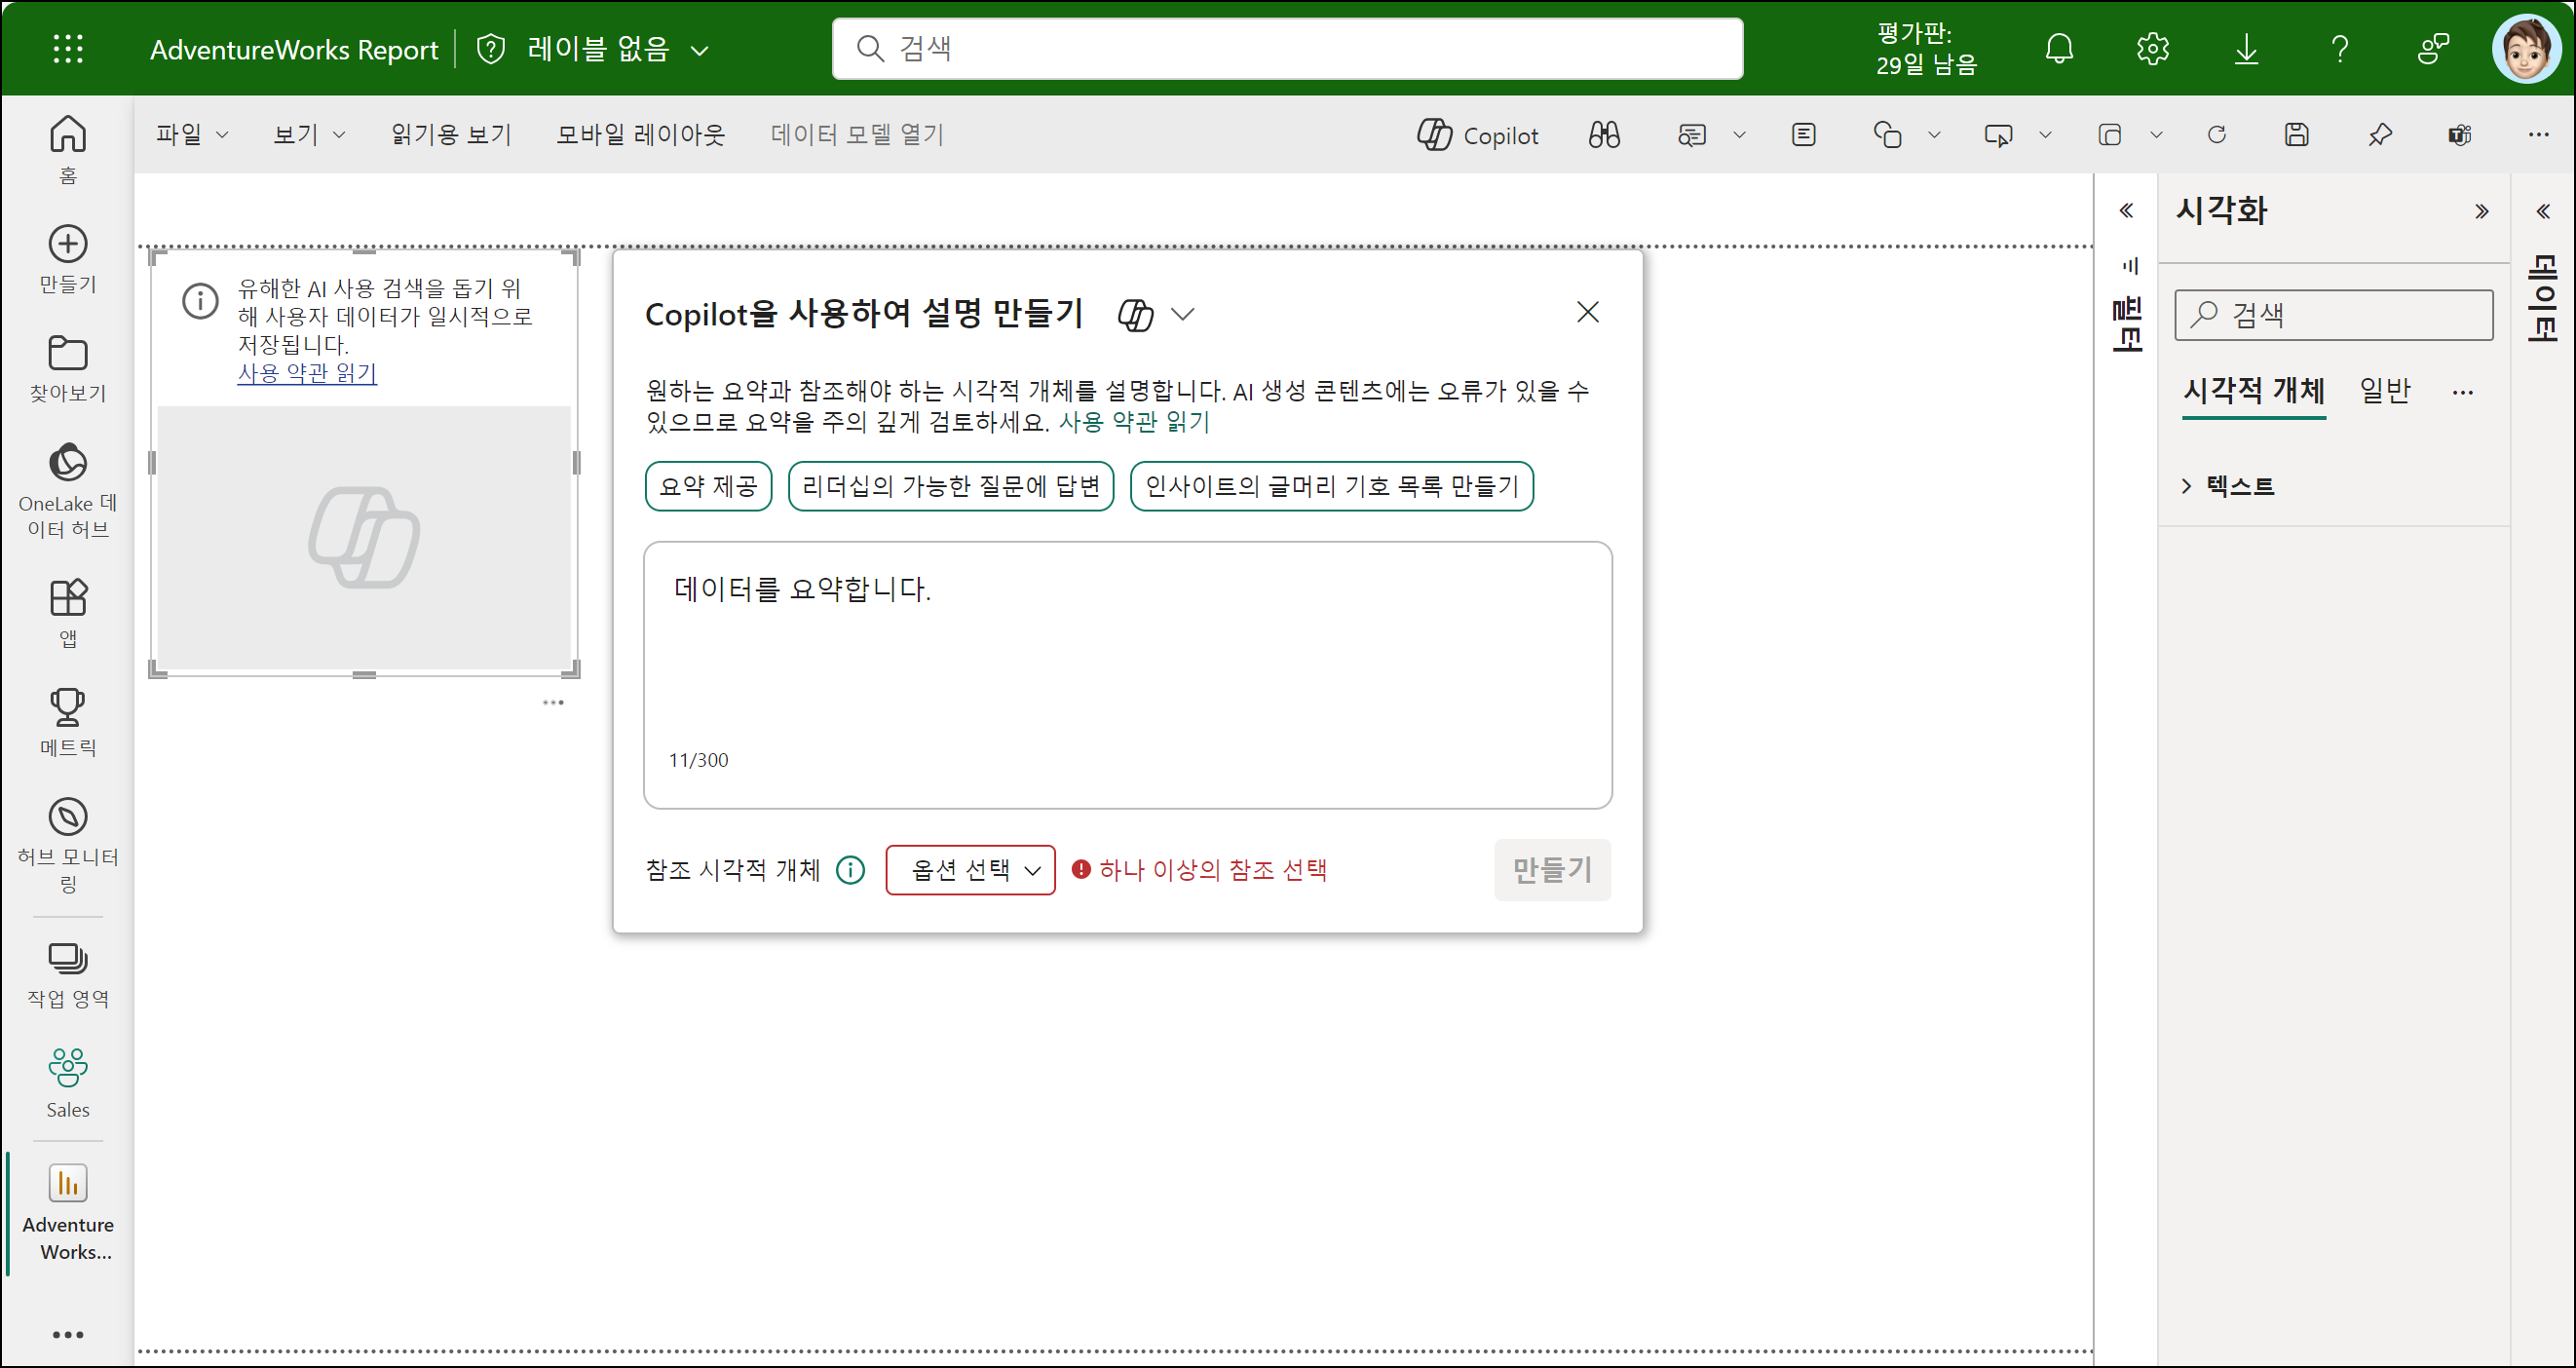Open the notifications bell
This screenshot has height=1368, width=2576.
click(x=2059, y=48)
